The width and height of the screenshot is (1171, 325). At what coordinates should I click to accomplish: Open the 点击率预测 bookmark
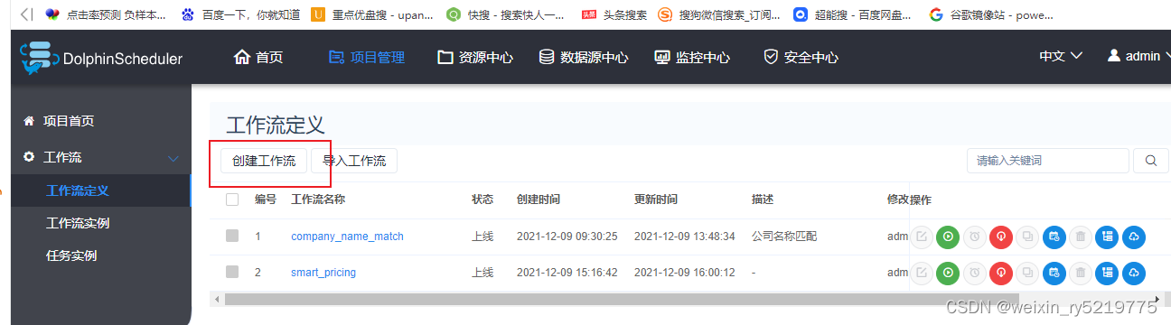105,14
